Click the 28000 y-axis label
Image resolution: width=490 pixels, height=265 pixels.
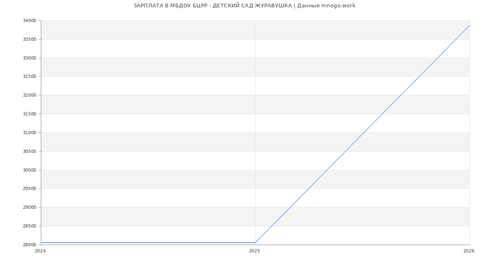(30, 245)
